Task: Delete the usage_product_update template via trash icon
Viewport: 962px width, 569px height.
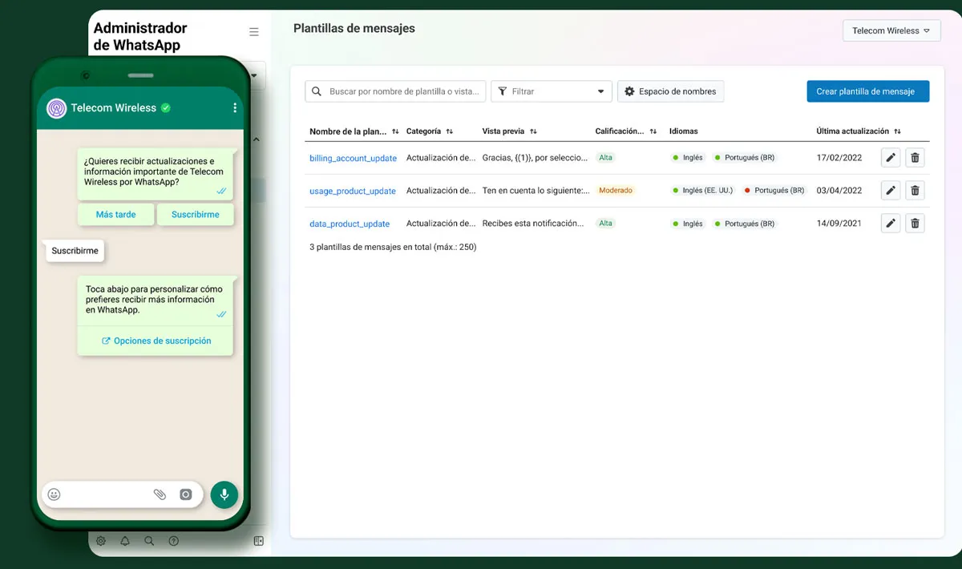Action: tap(915, 190)
